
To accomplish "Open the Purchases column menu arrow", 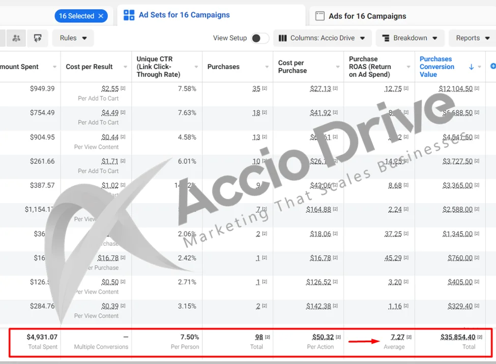I will 267,67.
